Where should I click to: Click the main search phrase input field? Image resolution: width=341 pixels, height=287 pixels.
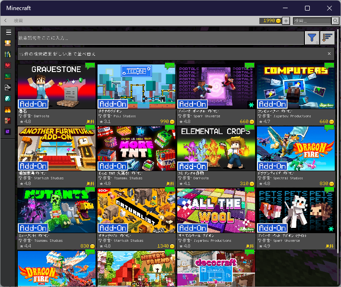[x=161, y=38]
